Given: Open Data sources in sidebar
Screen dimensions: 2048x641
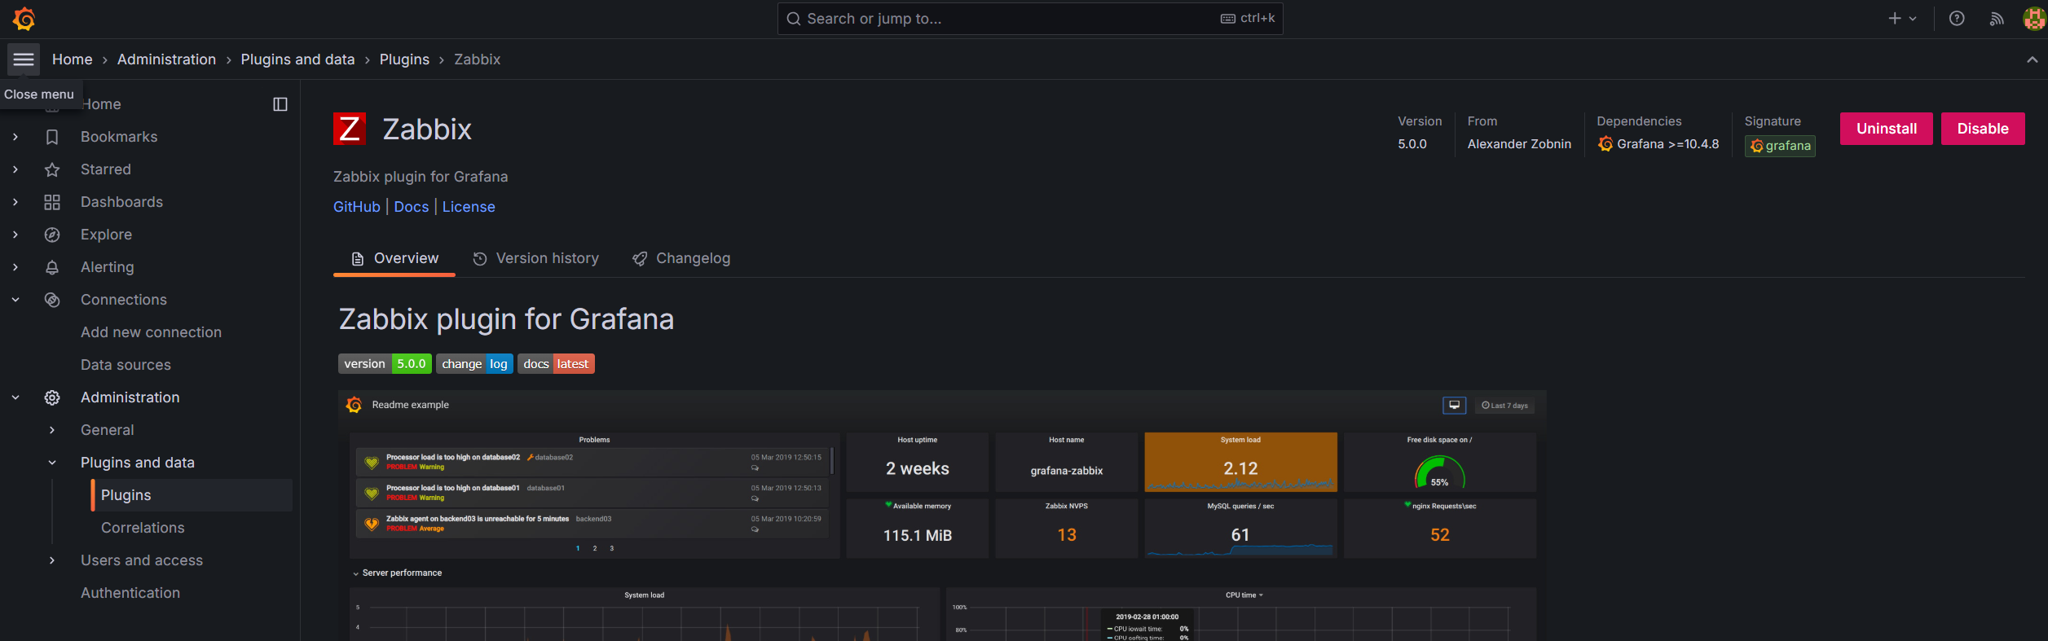Looking at the screenshot, I should click(126, 365).
